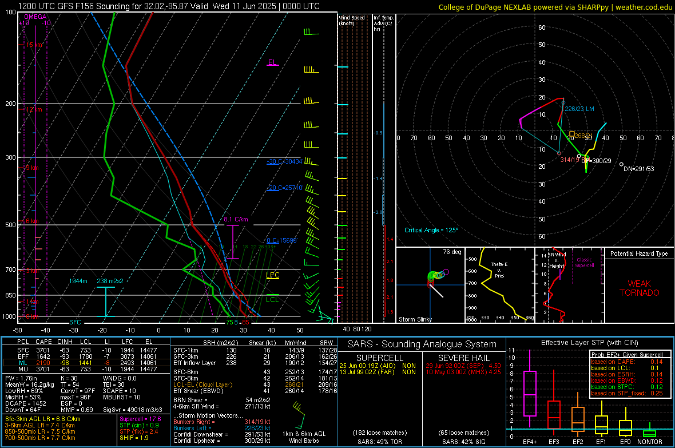Viewport: 675px width, 448px height.
Task: Click the 'Inf. Temp. Adv.' panel heading
Action: (x=383, y=23)
